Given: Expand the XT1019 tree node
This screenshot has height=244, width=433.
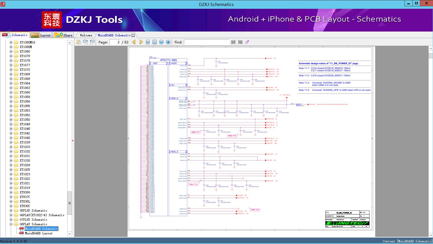Looking at the screenshot, I should click(11, 188).
